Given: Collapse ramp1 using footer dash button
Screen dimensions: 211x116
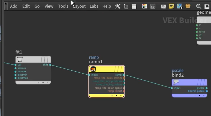Looking at the screenshot, I should [121, 96].
